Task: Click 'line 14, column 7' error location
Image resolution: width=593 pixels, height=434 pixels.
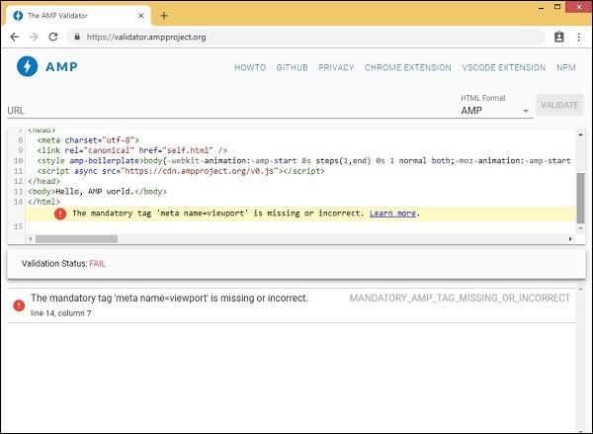Action: tap(61, 313)
